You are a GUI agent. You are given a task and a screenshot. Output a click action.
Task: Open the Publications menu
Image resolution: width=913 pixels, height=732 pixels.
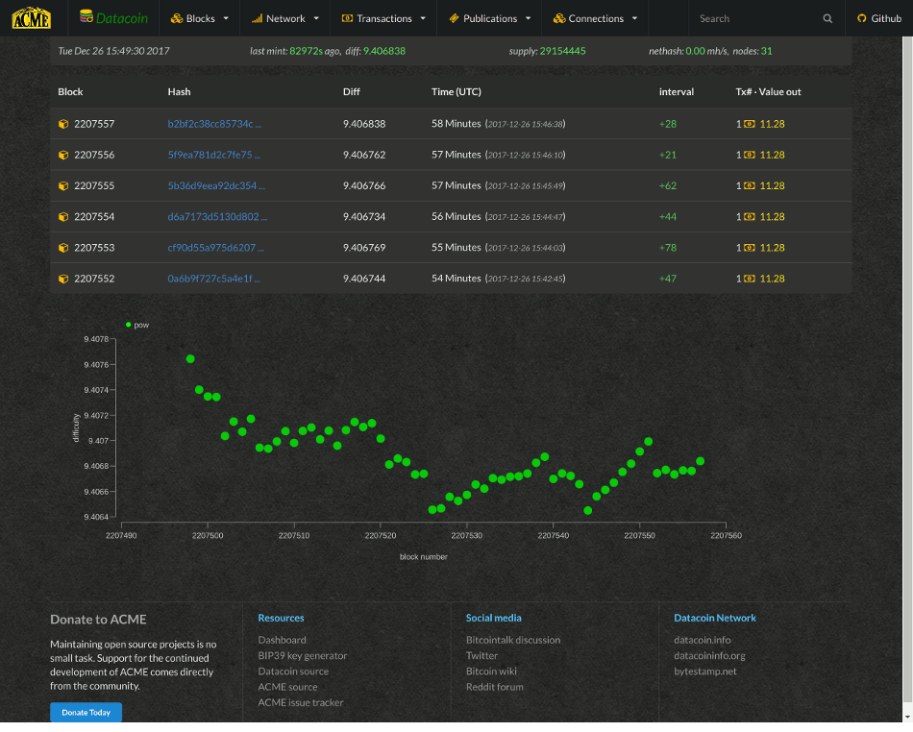[489, 18]
